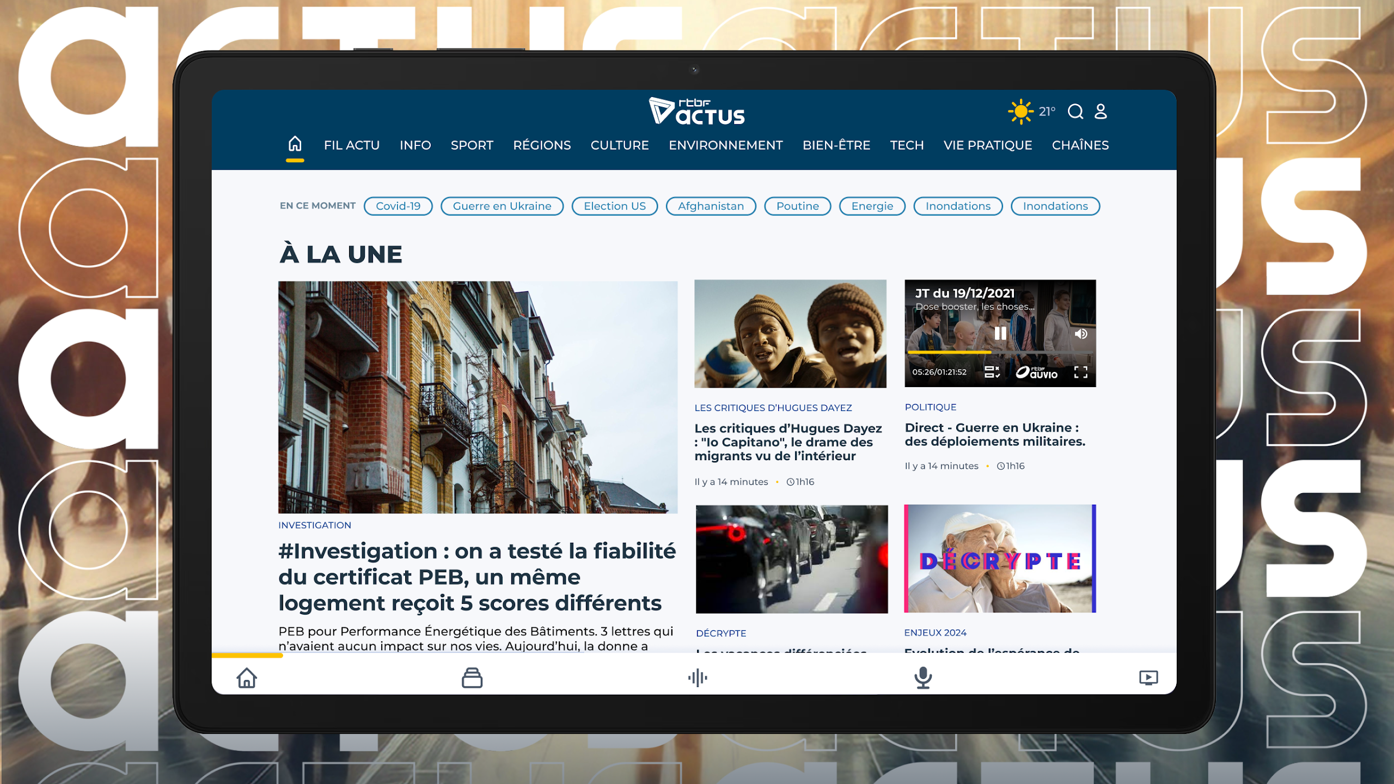Select the Covid-19 topic tag

click(398, 206)
